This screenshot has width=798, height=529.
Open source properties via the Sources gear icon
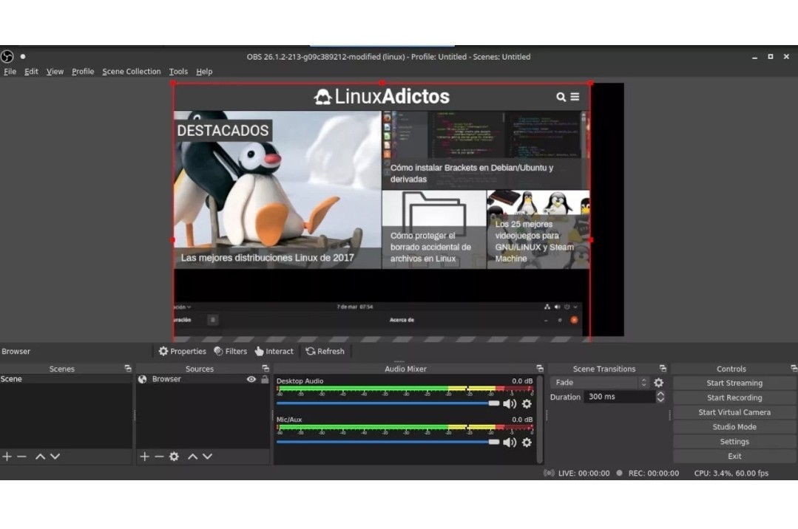(174, 457)
